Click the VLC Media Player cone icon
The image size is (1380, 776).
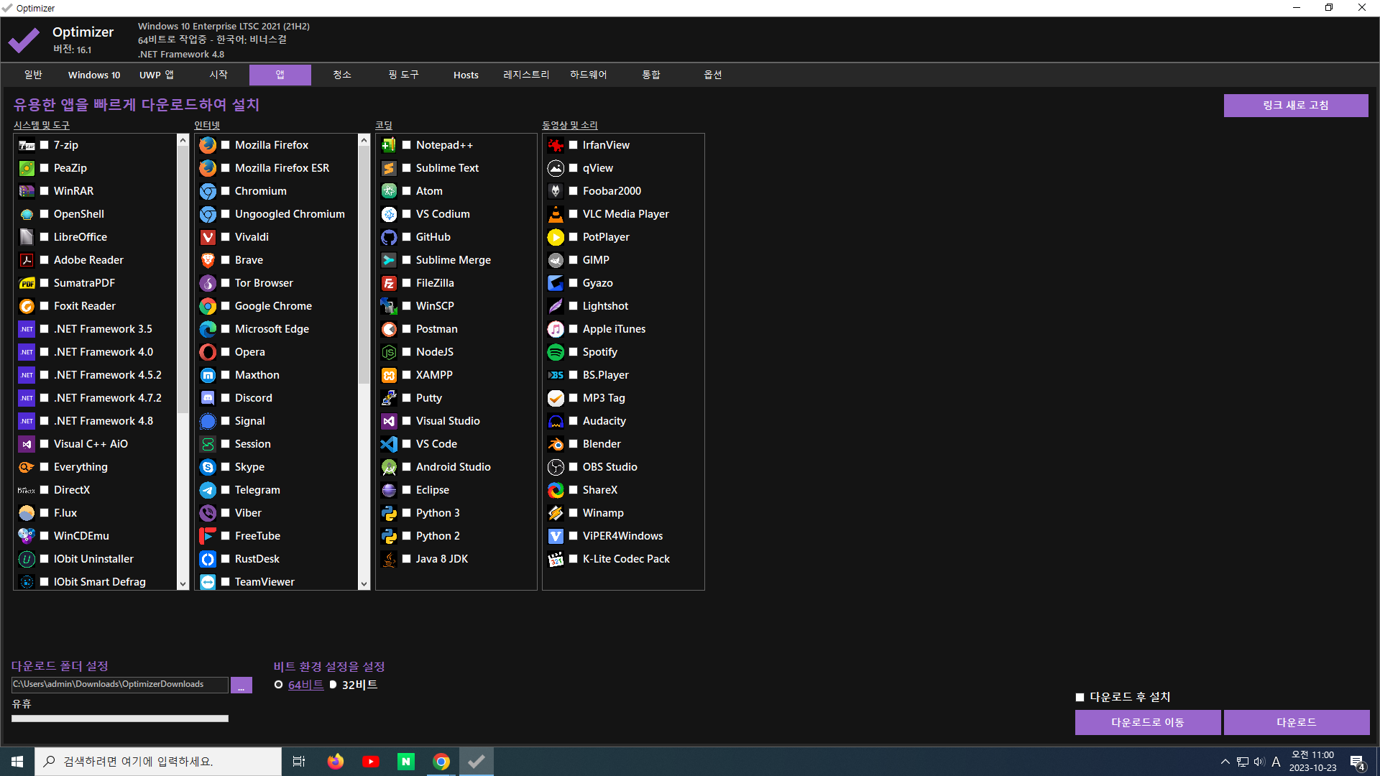click(x=556, y=214)
